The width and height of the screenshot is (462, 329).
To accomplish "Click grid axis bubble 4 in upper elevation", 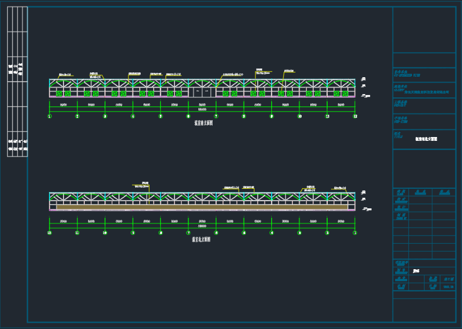I will coord(133,116).
